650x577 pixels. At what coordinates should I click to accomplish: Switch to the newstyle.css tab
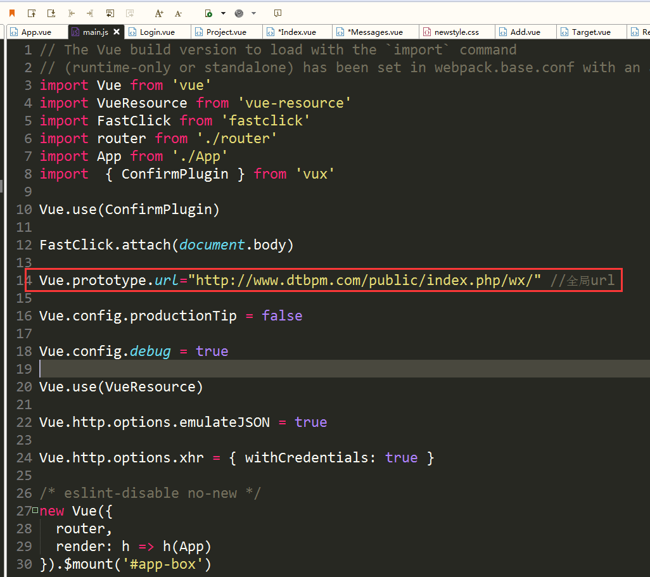pyautogui.click(x=456, y=32)
